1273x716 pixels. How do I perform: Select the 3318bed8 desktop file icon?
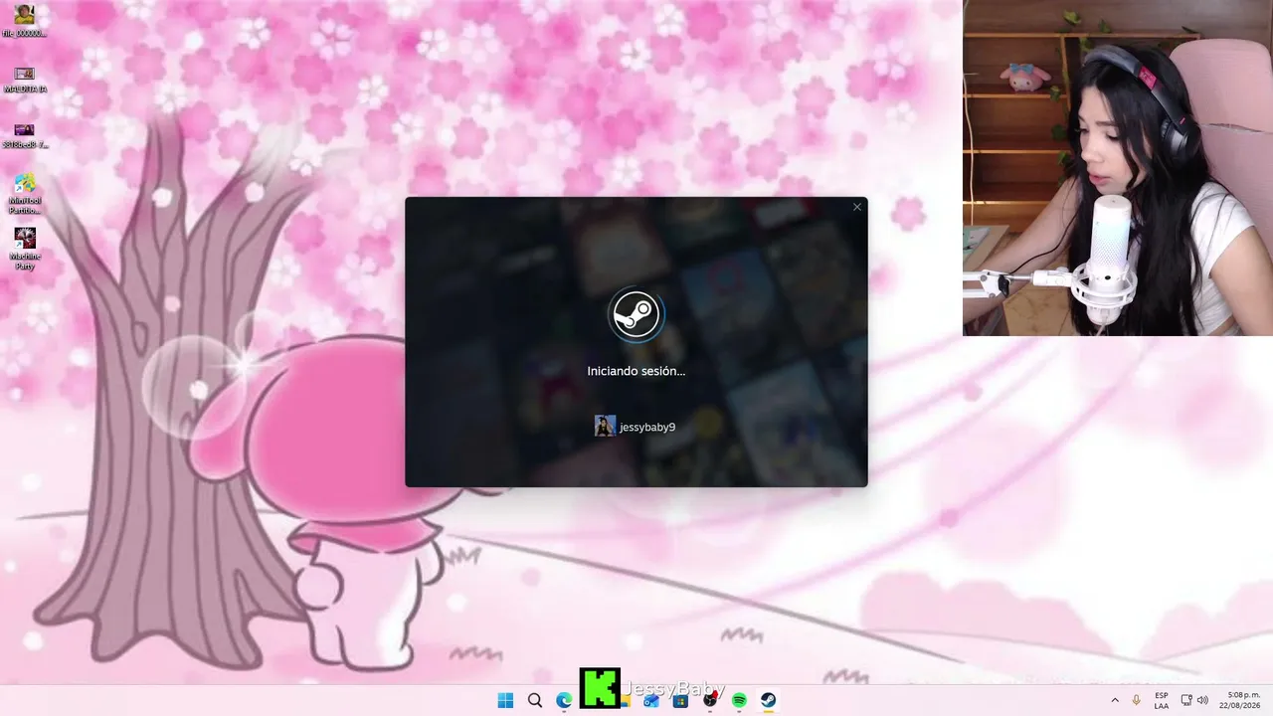(x=25, y=136)
